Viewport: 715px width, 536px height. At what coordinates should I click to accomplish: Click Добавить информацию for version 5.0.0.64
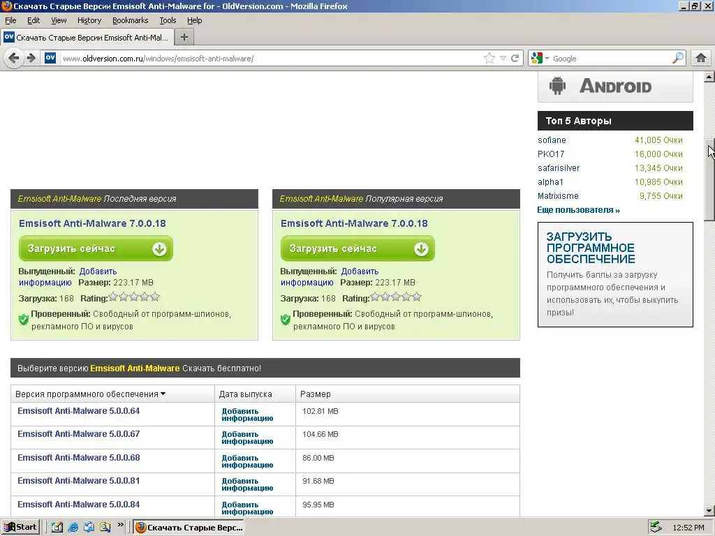click(247, 415)
